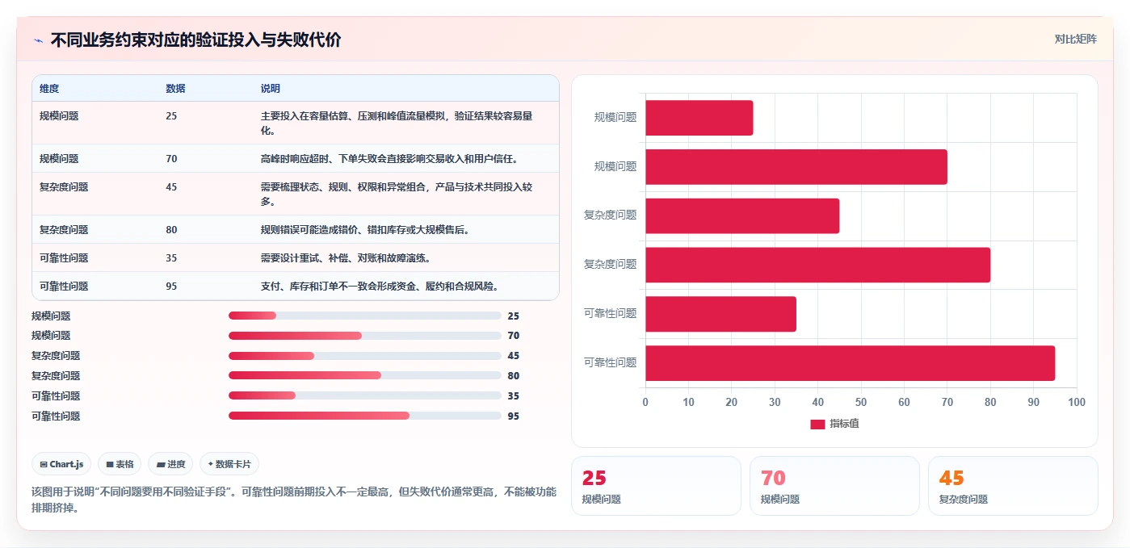
Task: Click the chart bar reaching 80
Action: click(x=817, y=265)
